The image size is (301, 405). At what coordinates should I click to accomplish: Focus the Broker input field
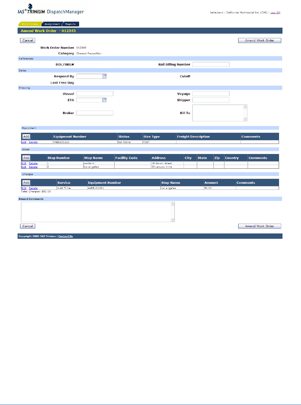95,113
